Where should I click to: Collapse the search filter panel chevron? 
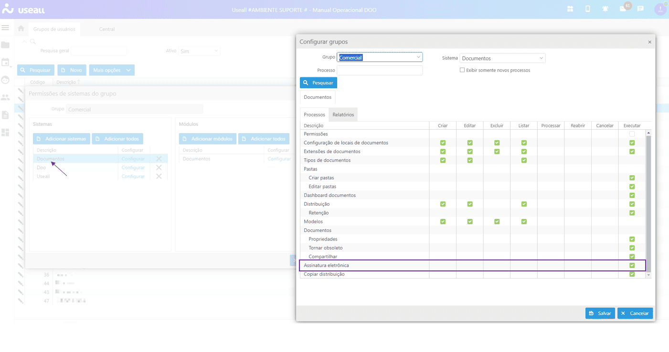24,41
